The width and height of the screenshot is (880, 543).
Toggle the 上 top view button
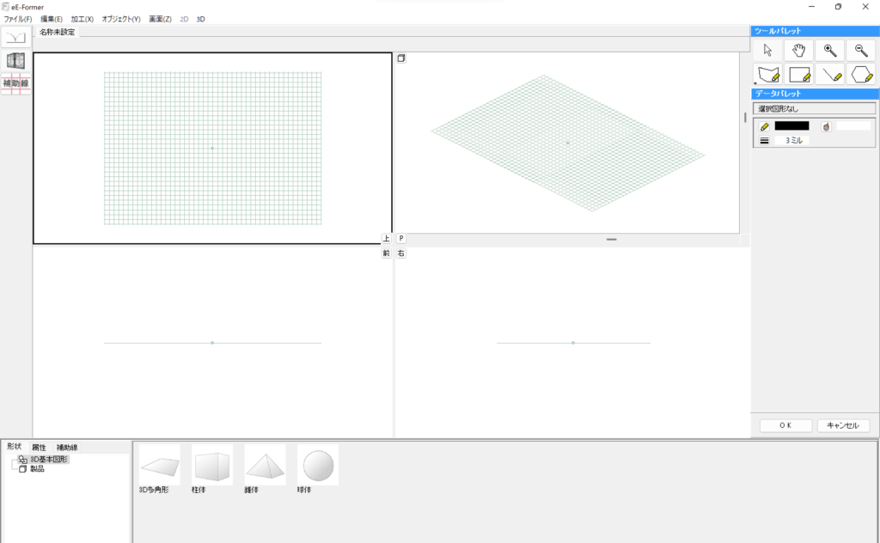pos(387,239)
